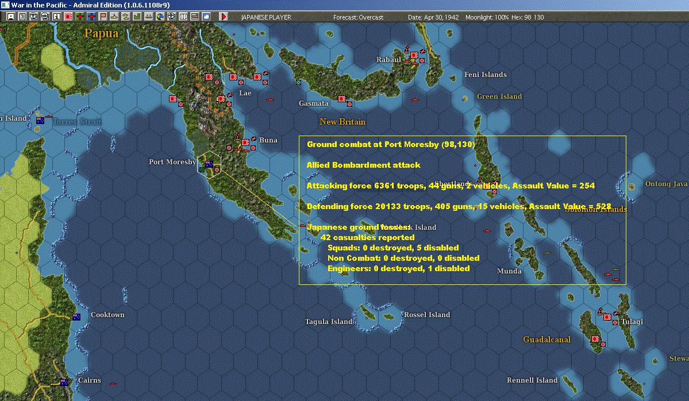Select the Japanese flag unit at Tulagi
689x401 pixels.
(x=607, y=317)
